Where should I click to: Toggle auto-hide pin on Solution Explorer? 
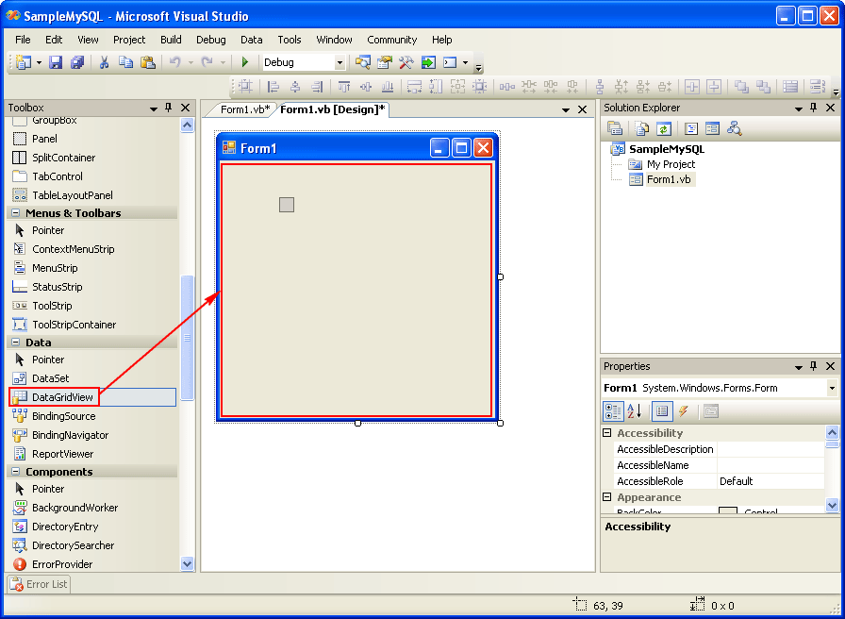tap(814, 108)
